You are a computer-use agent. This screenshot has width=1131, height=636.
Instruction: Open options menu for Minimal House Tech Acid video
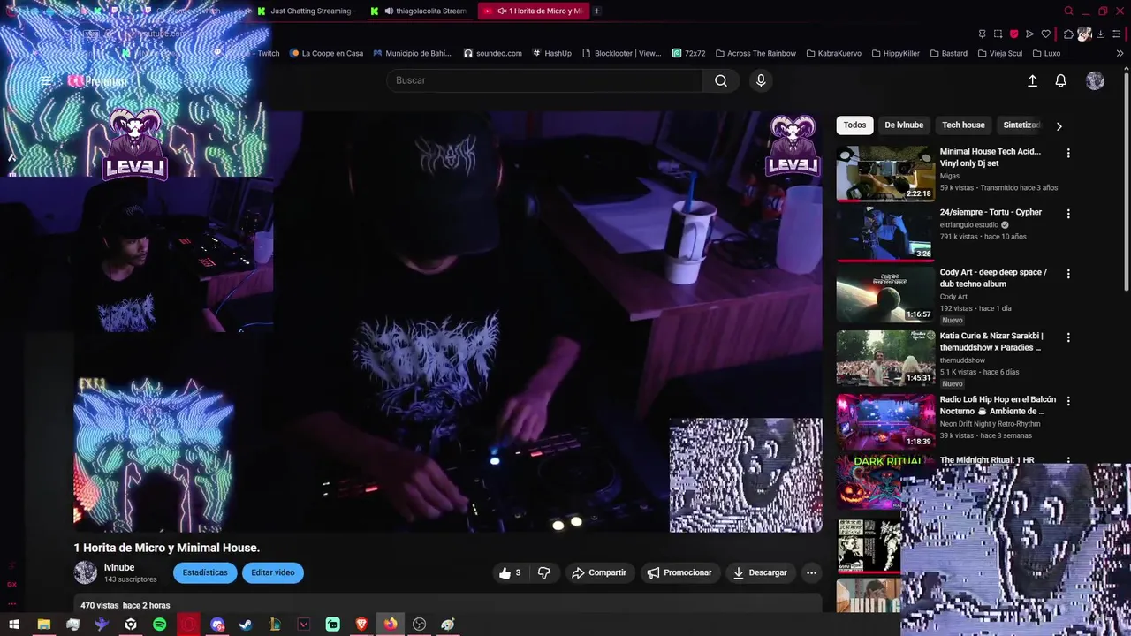[x=1068, y=153]
